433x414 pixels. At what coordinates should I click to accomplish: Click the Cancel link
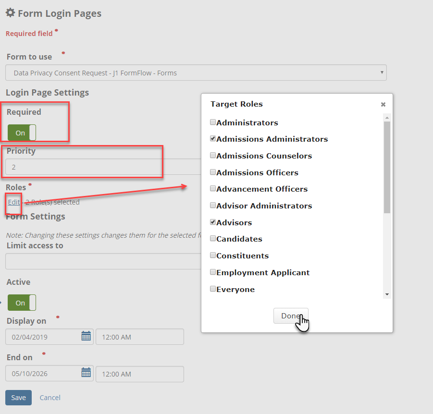49,398
